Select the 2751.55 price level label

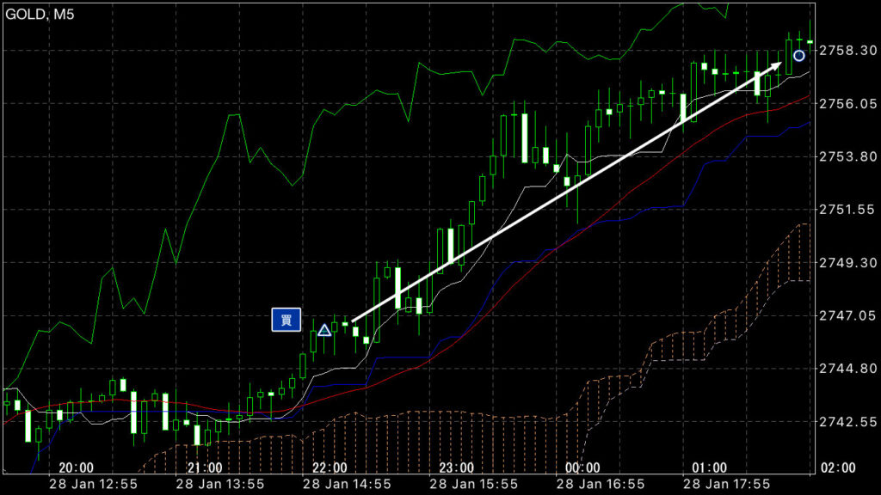coord(848,210)
